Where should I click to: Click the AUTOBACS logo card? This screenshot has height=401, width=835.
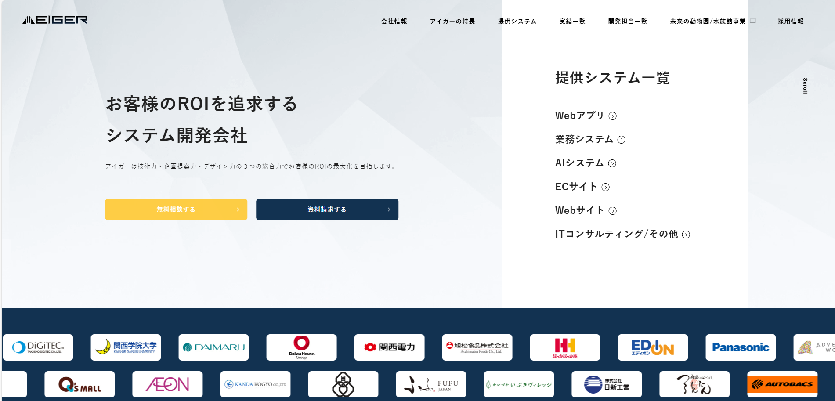pyautogui.click(x=782, y=384)
